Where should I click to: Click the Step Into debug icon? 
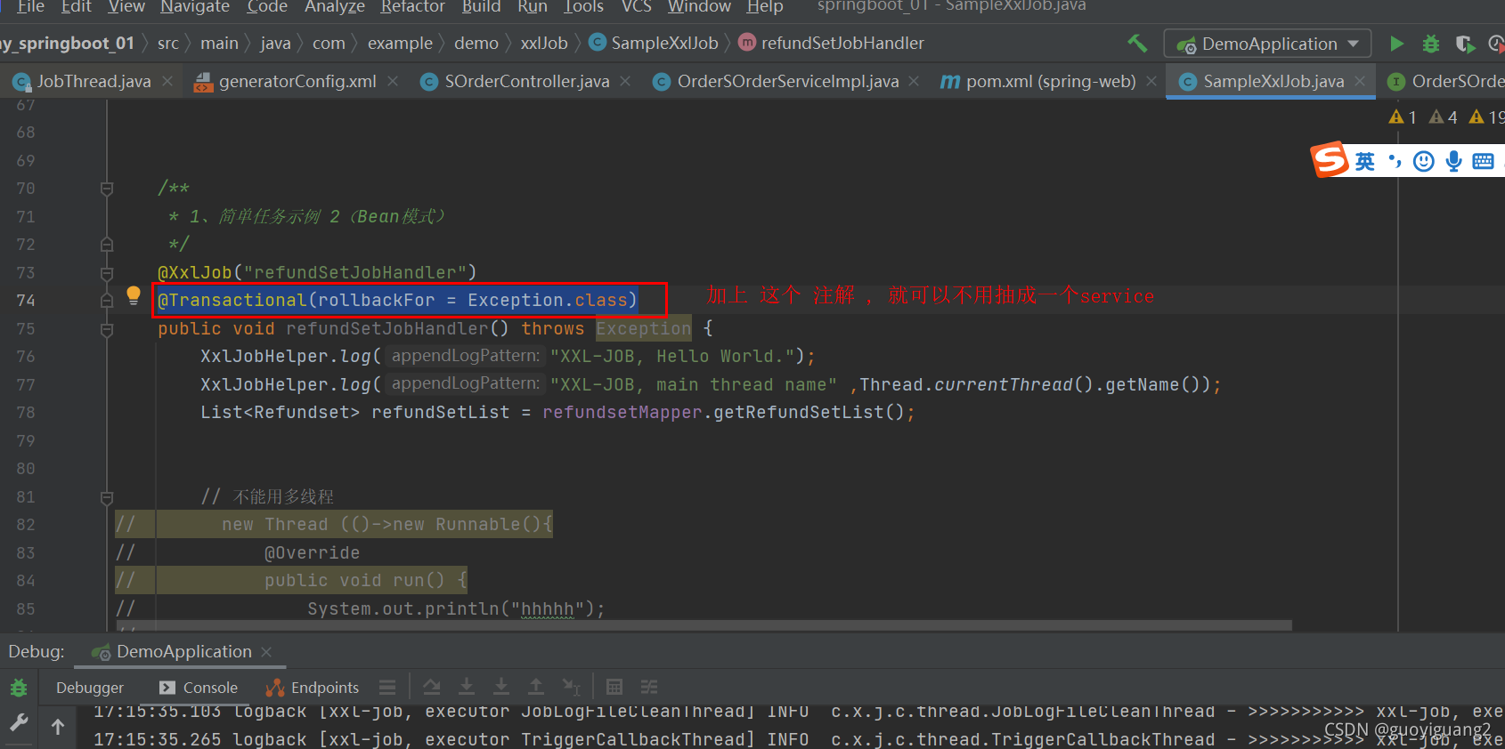(x=501, y=687)
